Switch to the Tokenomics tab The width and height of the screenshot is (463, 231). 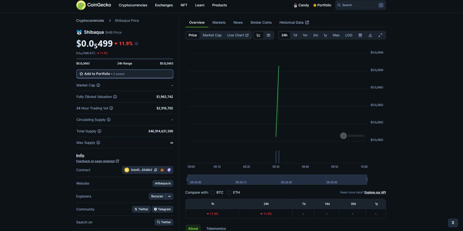coord(216,228)
